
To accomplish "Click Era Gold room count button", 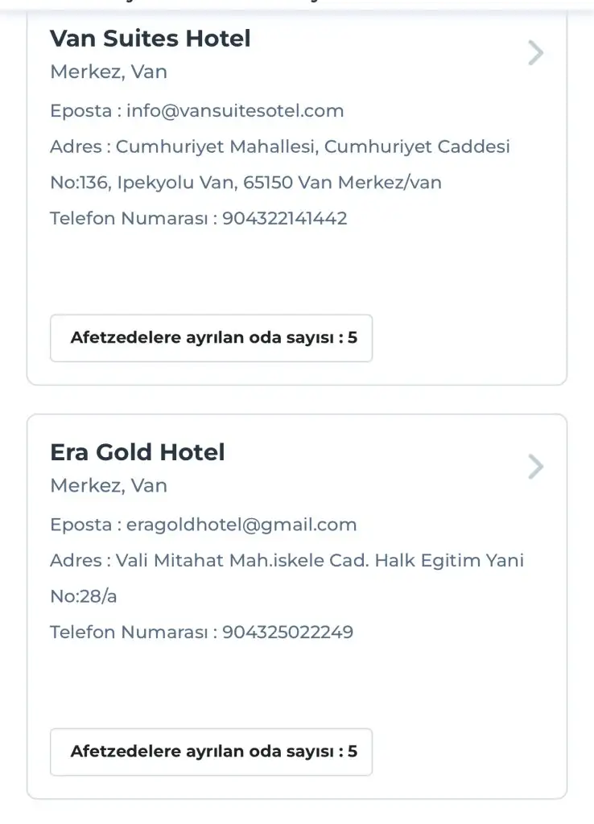I will pos(212,752).
